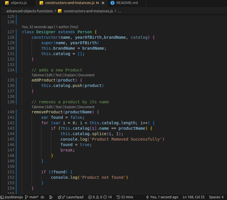Go to line via Ln 168, Col 33
227x200 pixels.
point(193,197)
